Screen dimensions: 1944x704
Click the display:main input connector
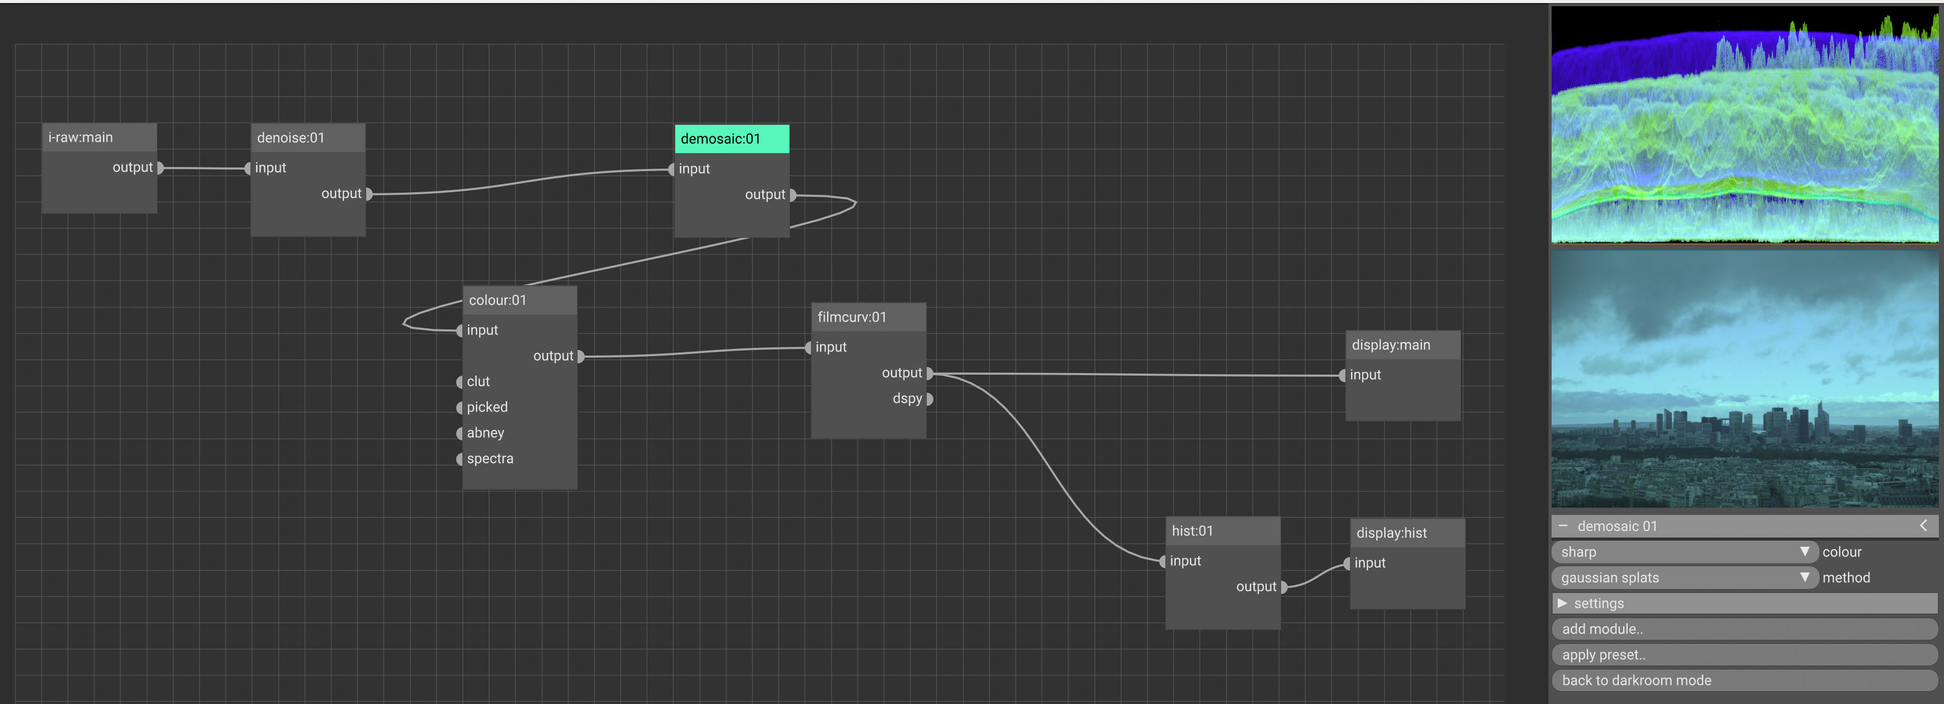(x=1342, y=375)
